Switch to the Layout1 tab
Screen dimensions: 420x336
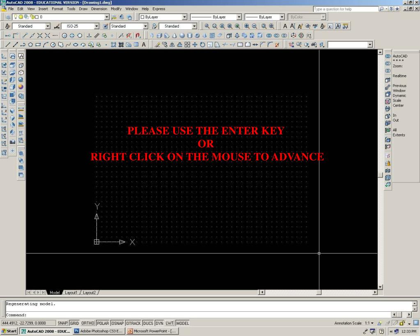click(x=71, y=292)
